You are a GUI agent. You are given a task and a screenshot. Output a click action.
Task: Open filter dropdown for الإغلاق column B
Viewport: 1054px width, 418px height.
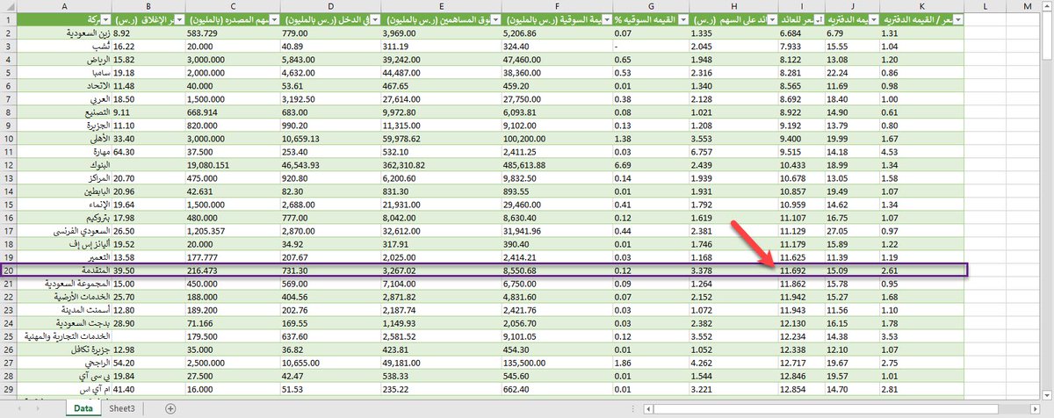pos(178,19)
